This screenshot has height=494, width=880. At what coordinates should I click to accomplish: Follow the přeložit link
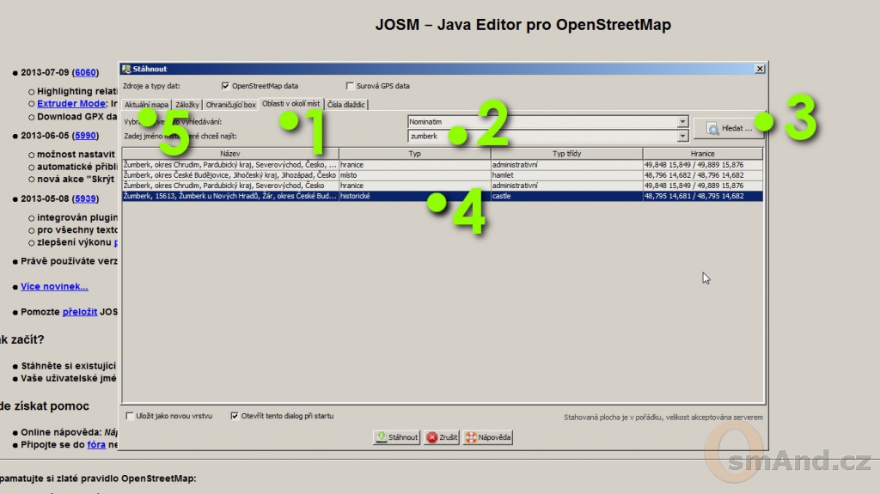pyautogui.click(x=80, y=312)
